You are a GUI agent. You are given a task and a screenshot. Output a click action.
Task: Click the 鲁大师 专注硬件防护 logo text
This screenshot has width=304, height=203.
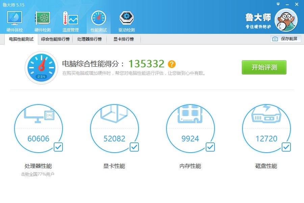coord(258,21)
